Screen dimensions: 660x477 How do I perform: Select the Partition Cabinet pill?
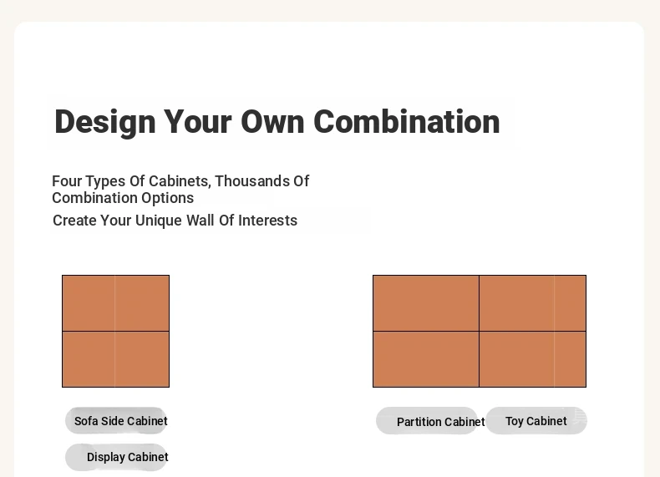[427, 420]
